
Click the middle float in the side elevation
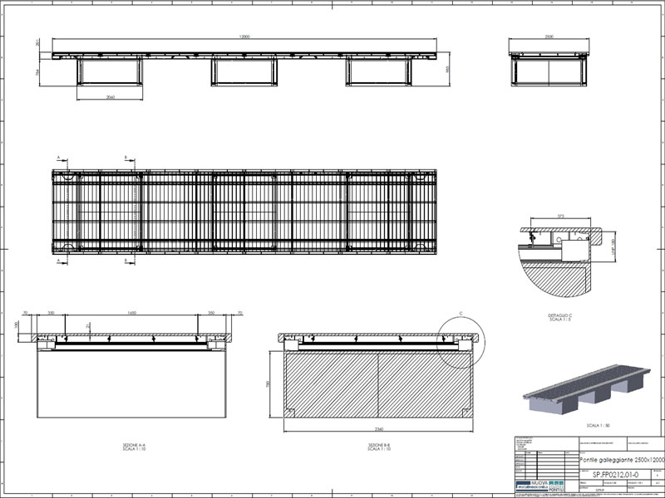(244, 72)
